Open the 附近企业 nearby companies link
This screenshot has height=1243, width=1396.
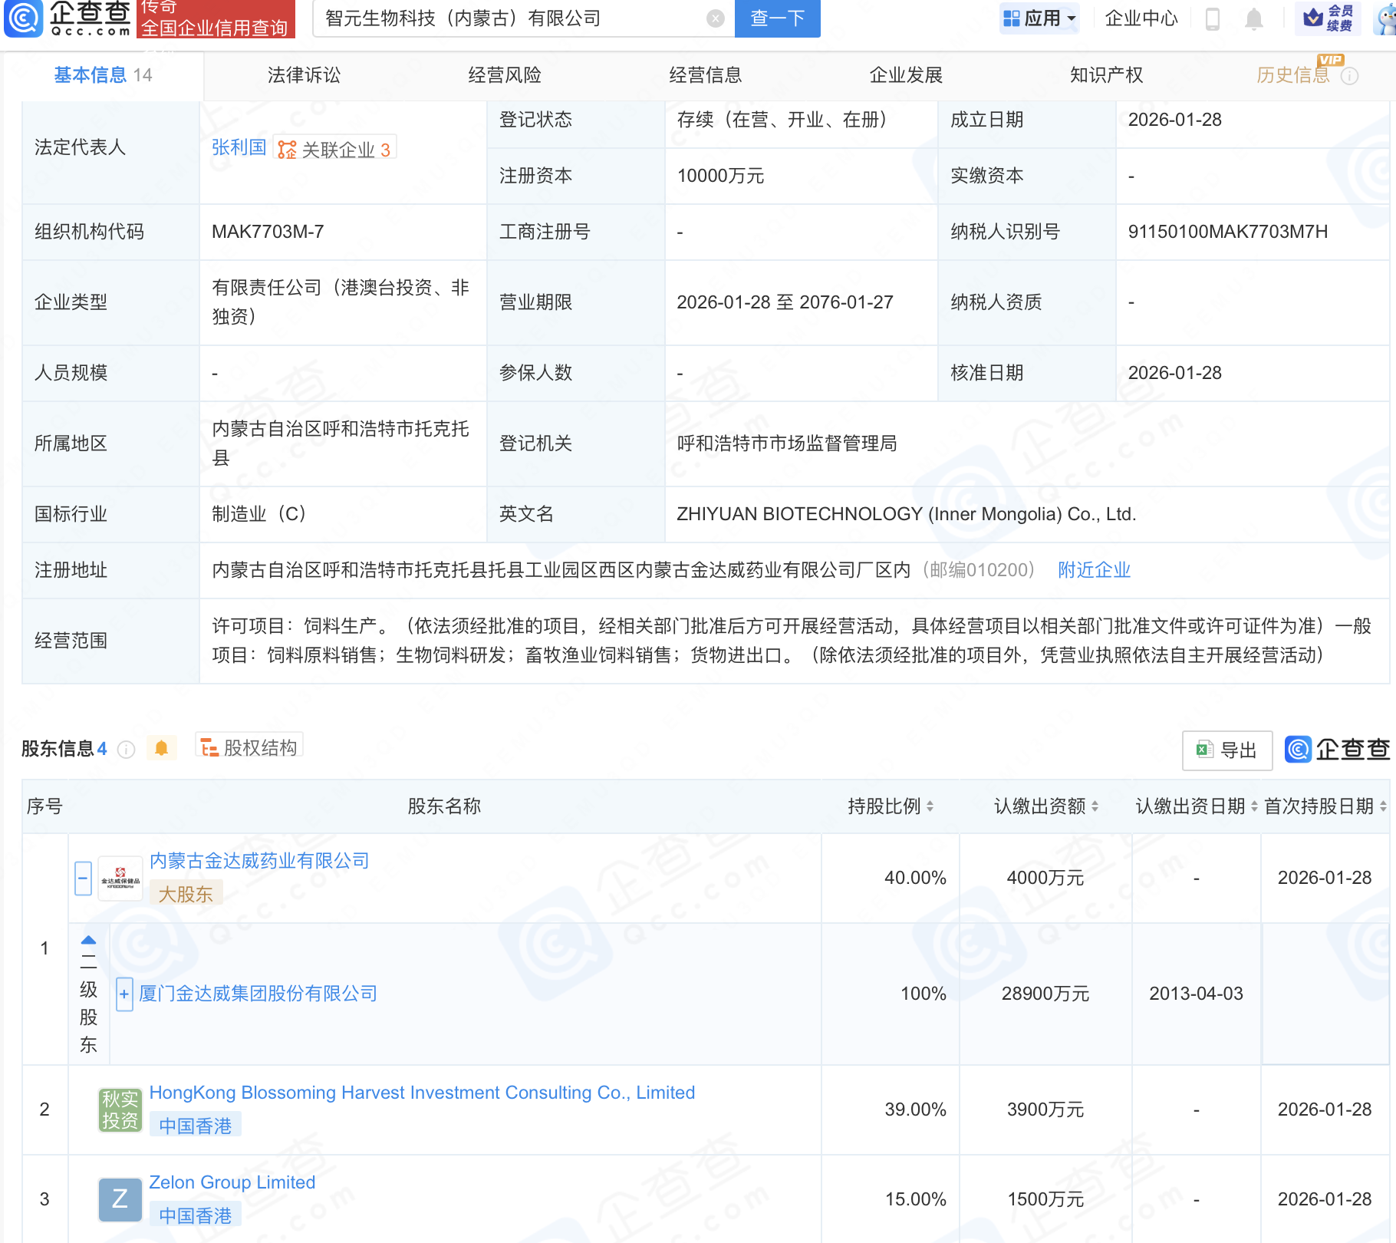(x=1094, y=570)
